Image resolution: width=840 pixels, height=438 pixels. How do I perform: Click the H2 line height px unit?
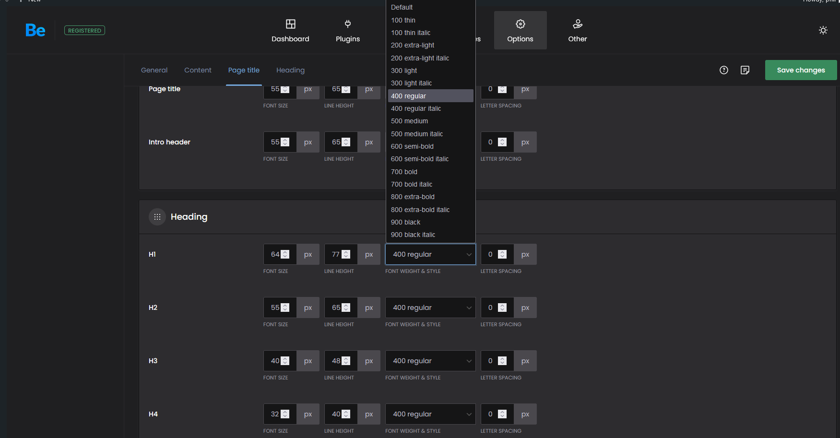coord(369,308)
